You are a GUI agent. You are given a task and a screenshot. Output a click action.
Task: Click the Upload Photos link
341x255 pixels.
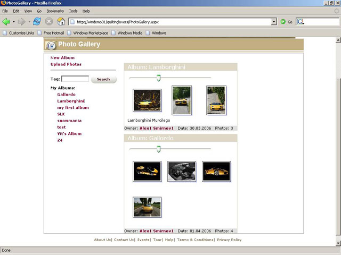(x=66, y=64)
